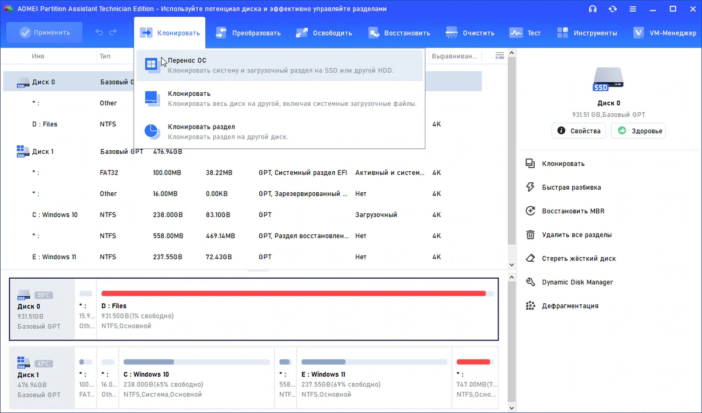The width and height of the screenshot is (702, 413).
Task: Select the 747.00MB partition block
Action: [x=475, y=377]
